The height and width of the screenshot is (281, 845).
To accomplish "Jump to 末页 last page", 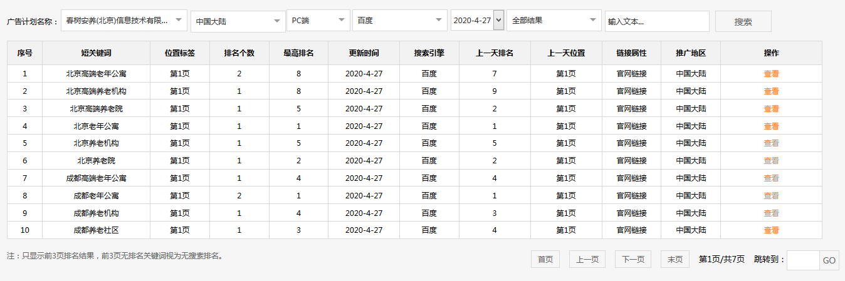I will 675,259.
